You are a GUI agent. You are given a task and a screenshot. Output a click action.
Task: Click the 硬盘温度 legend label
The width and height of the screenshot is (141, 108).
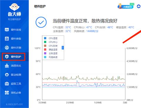53,49
